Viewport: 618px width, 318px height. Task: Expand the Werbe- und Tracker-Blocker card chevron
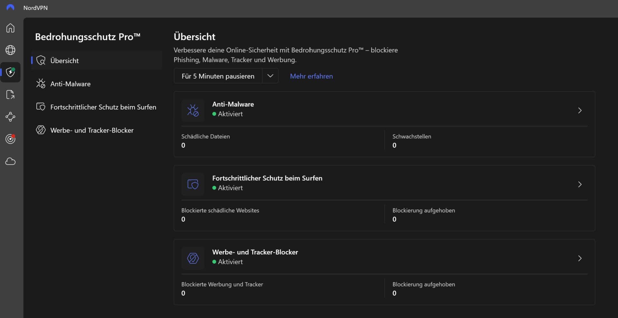[580, 258]
